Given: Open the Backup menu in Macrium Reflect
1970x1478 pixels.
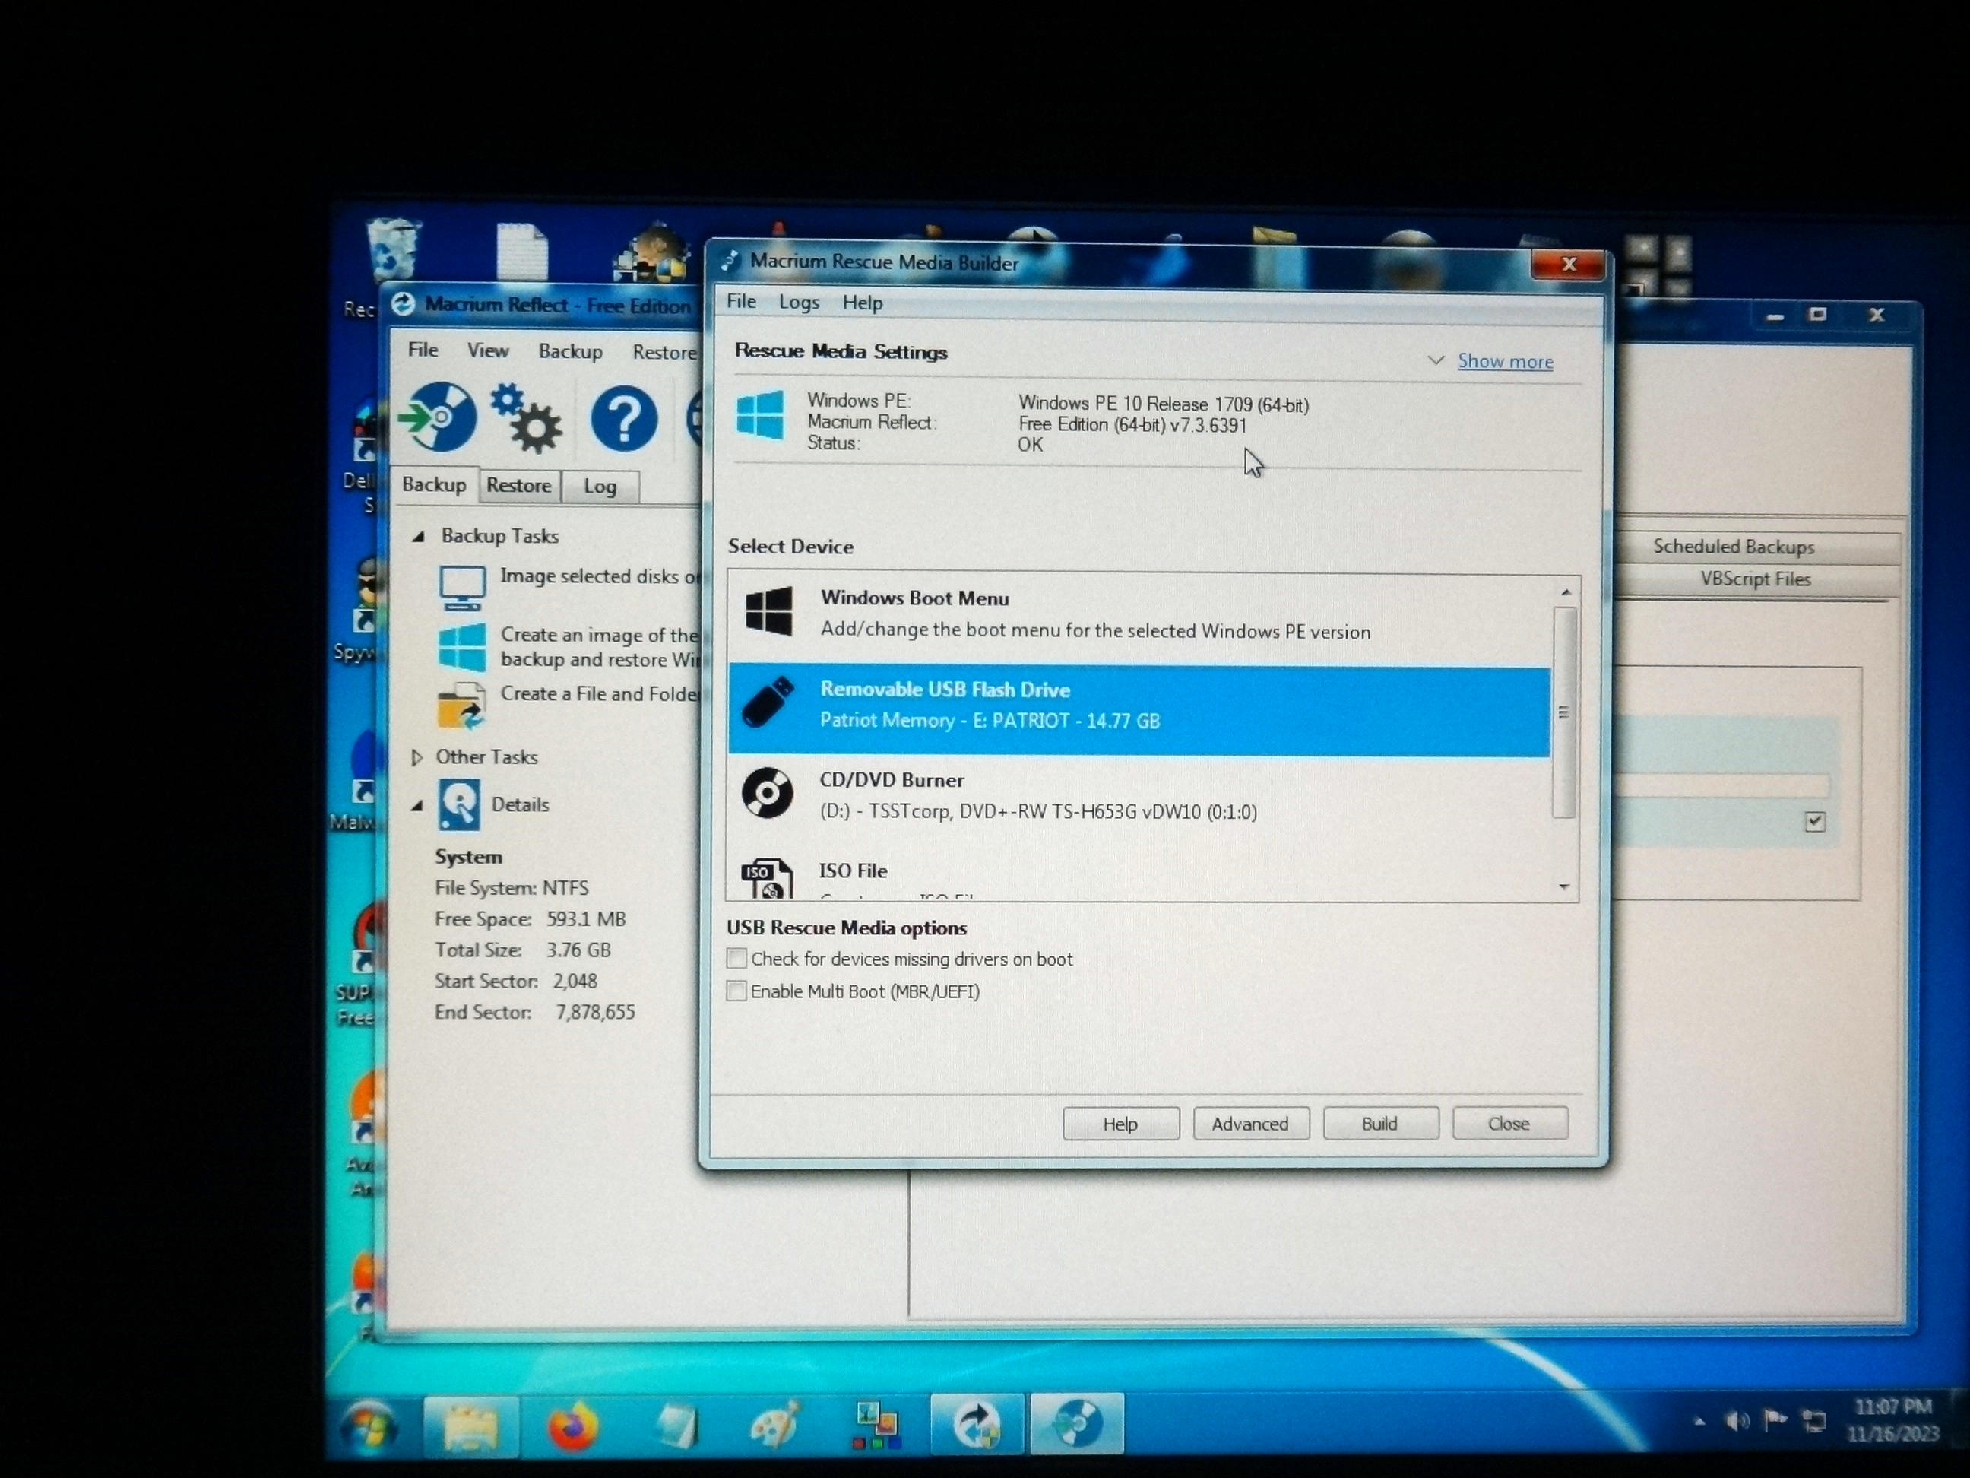Looking at the screenshot, I should point(570,351).
